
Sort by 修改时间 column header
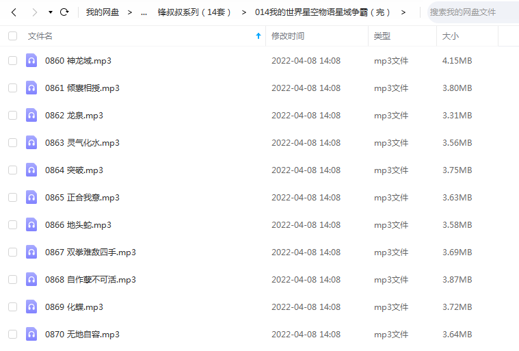pyautogui.click(x=288, y=36)
